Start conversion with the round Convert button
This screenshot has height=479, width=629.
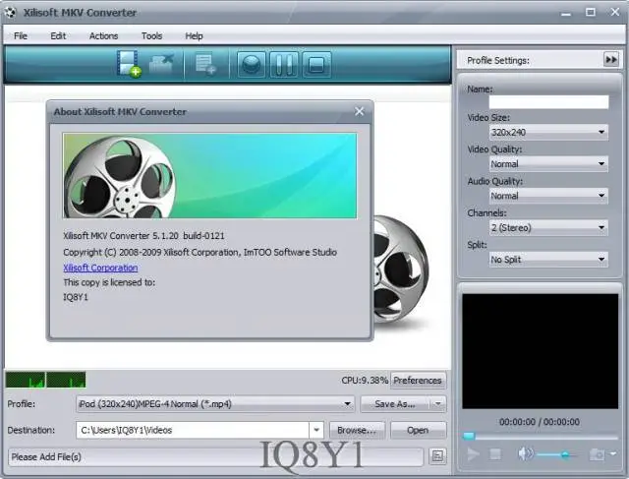252,64
